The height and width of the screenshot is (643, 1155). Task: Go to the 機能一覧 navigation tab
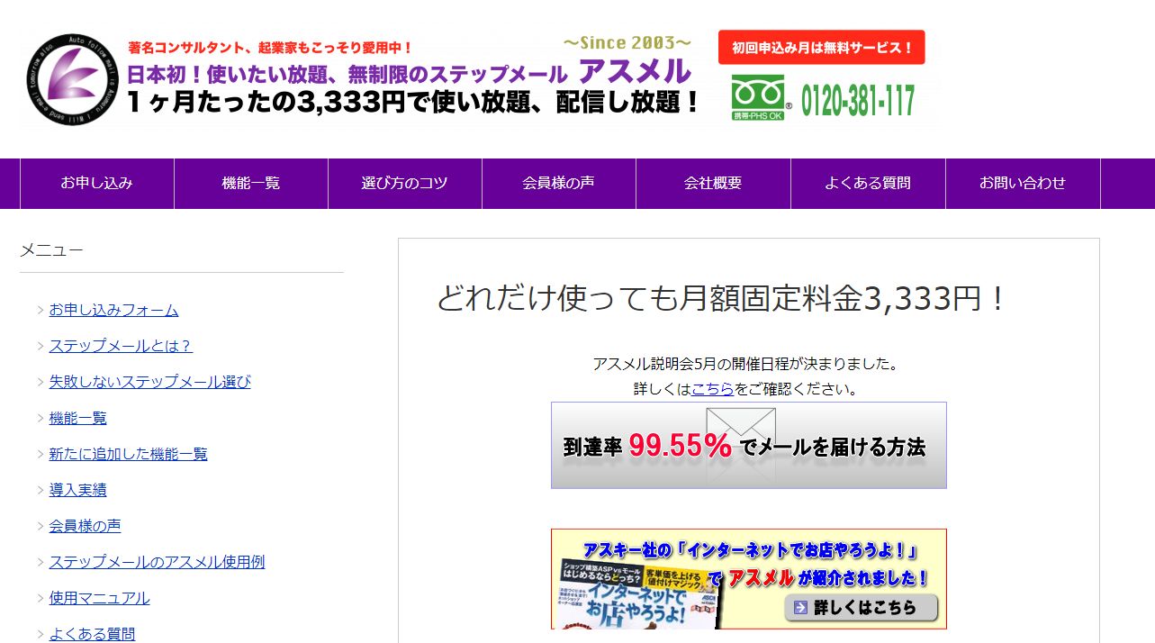pos(251,184)
